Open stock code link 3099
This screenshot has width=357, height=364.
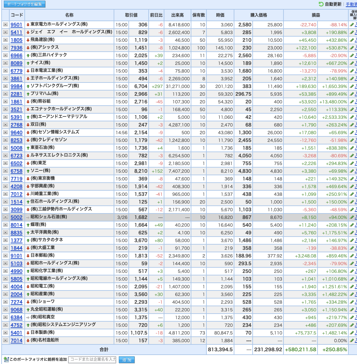[16, 209]
